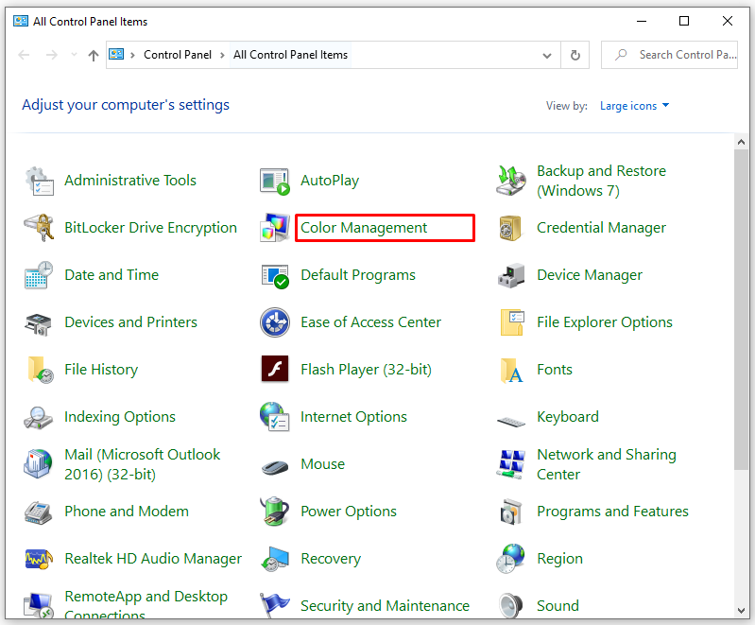This screenshot has width=755, height=625.
Task: Click the Date and Time icon
Action: click(x=39, y=275)
